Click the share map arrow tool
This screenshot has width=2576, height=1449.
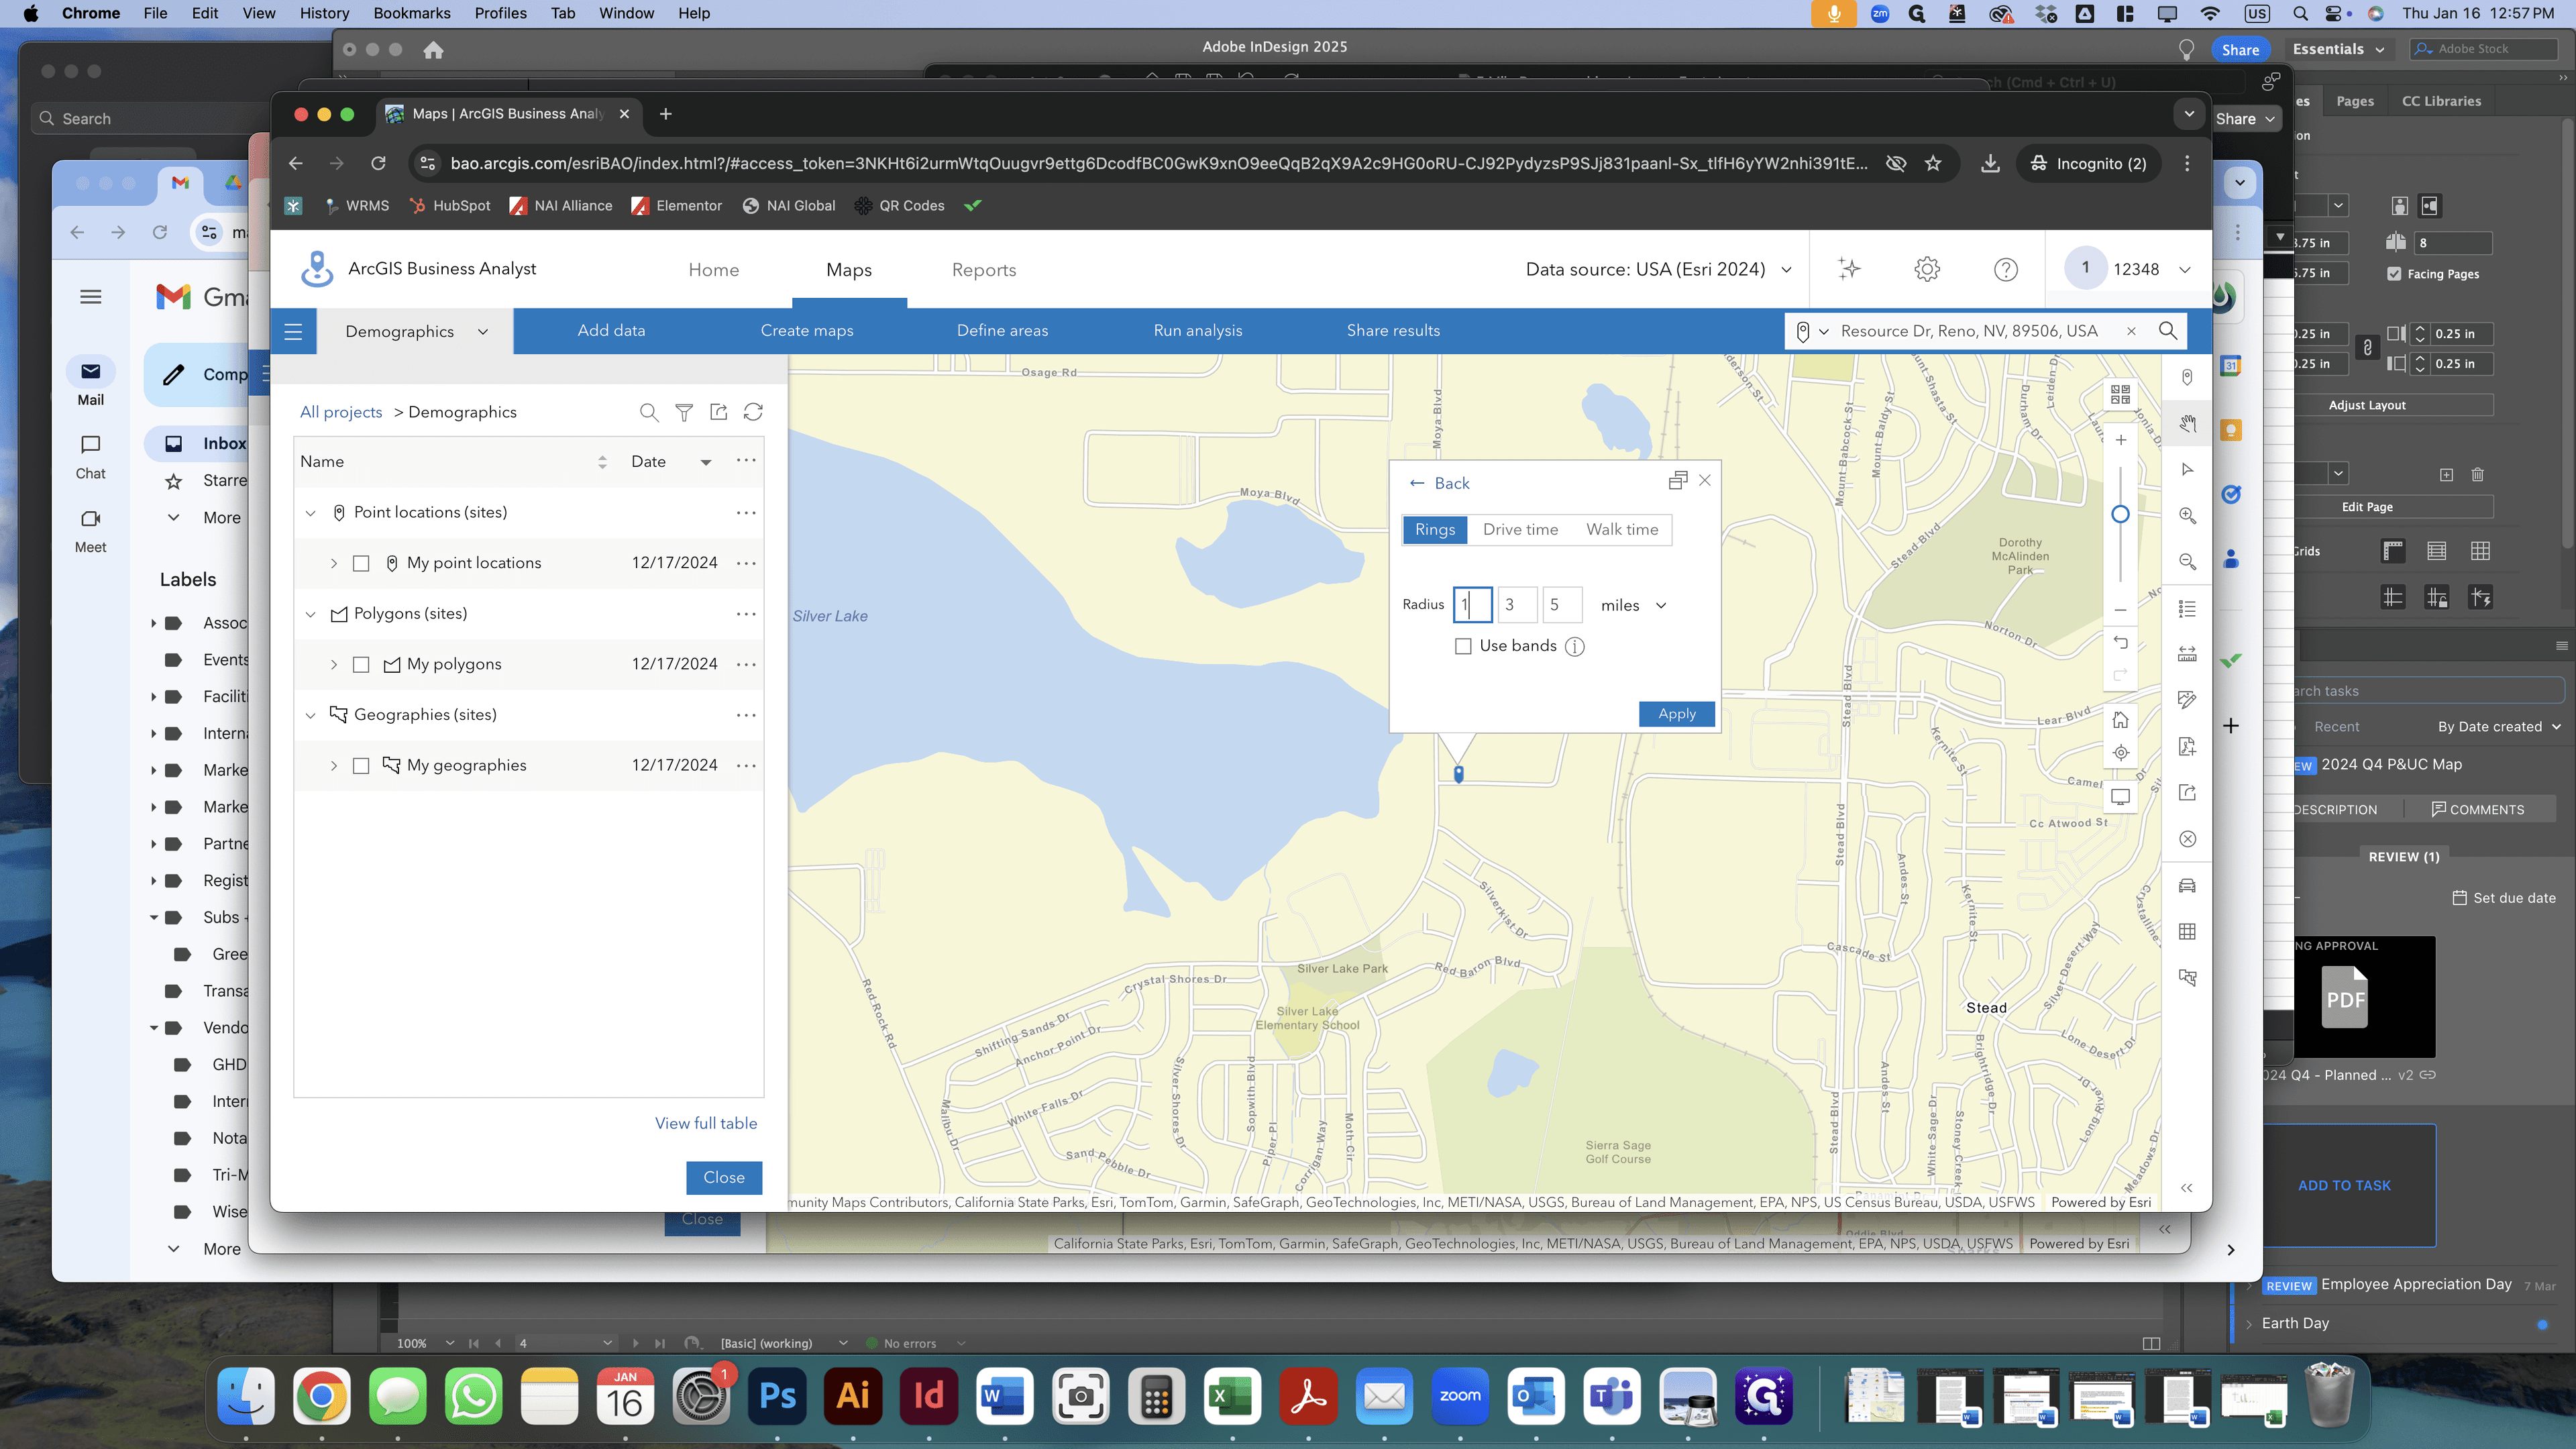[2187, 793]
